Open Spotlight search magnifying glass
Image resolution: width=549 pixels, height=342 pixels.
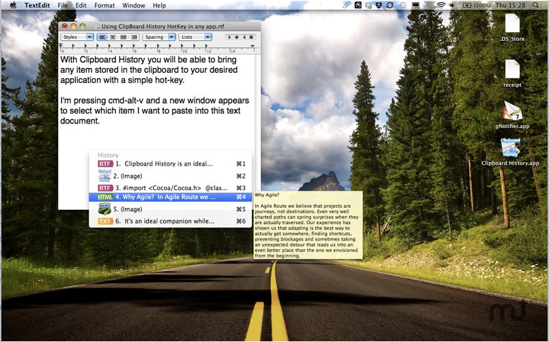(x=536, y=5)
